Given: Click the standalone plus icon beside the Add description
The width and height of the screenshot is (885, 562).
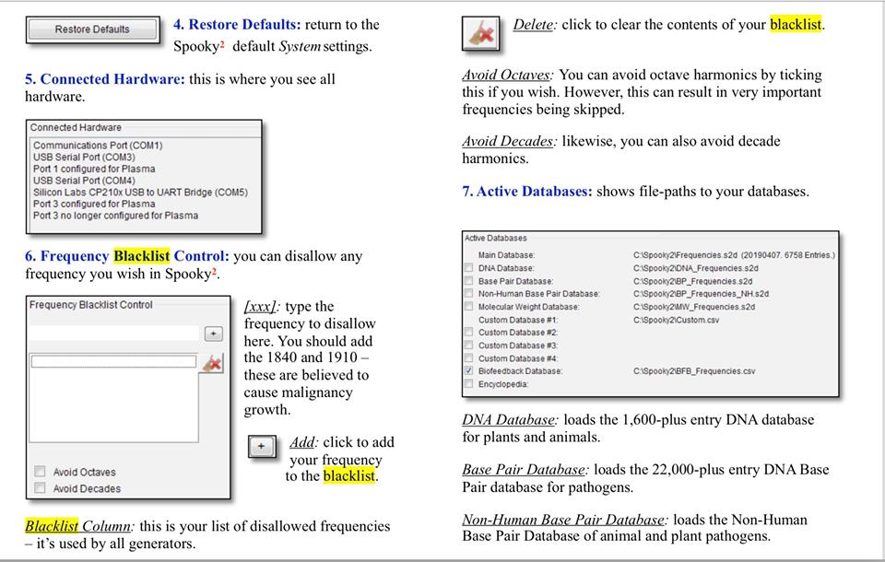Looking at the screenshot, I should (x=262, y=446).
